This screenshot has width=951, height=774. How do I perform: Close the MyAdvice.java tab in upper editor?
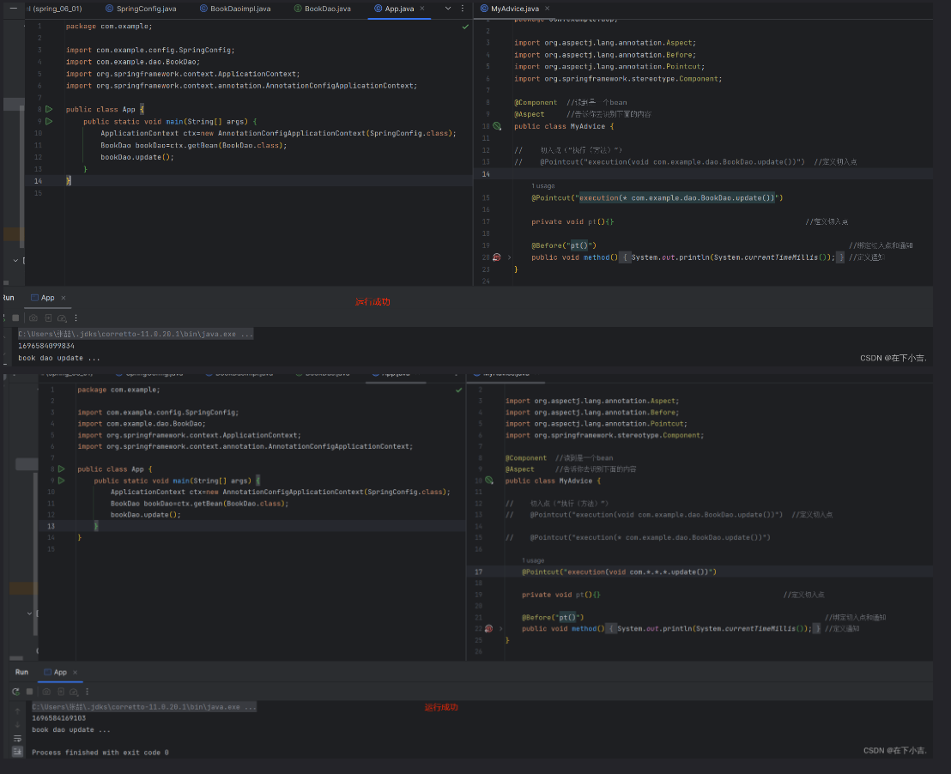[547, 9]
